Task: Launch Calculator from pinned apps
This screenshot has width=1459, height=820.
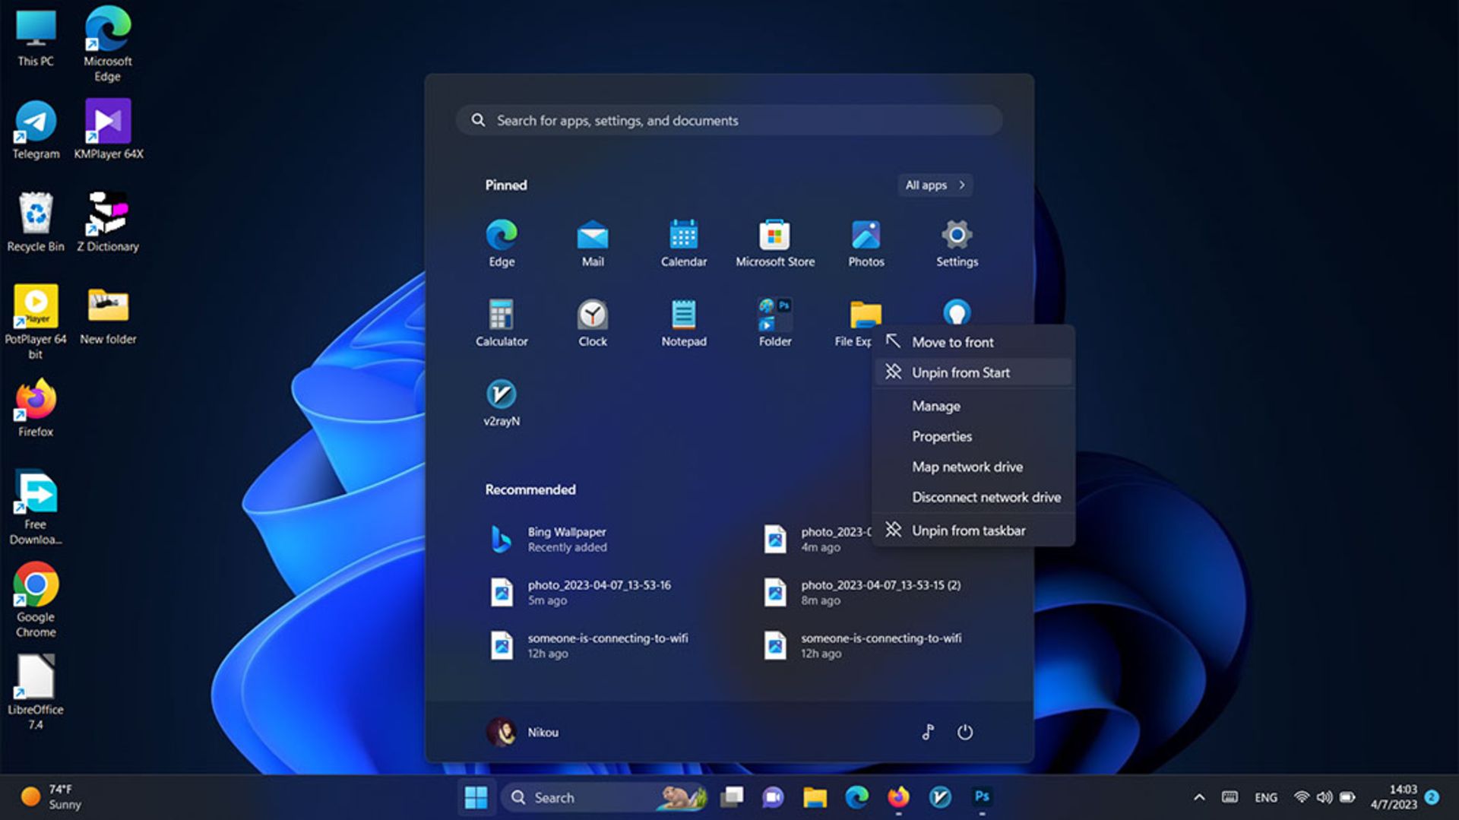Action: (x=501, y=315)
